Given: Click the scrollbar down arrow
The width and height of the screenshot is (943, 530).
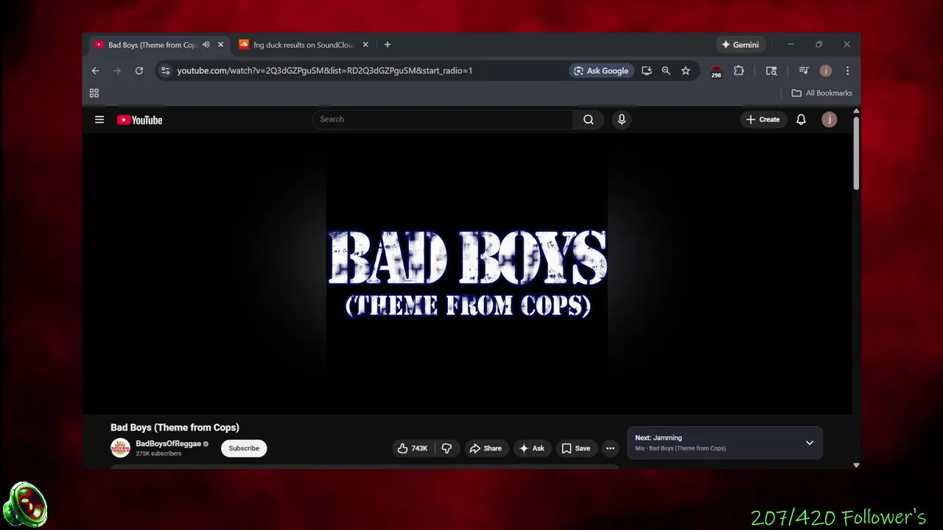Looking at the screenshot, I should coord(856,465).
